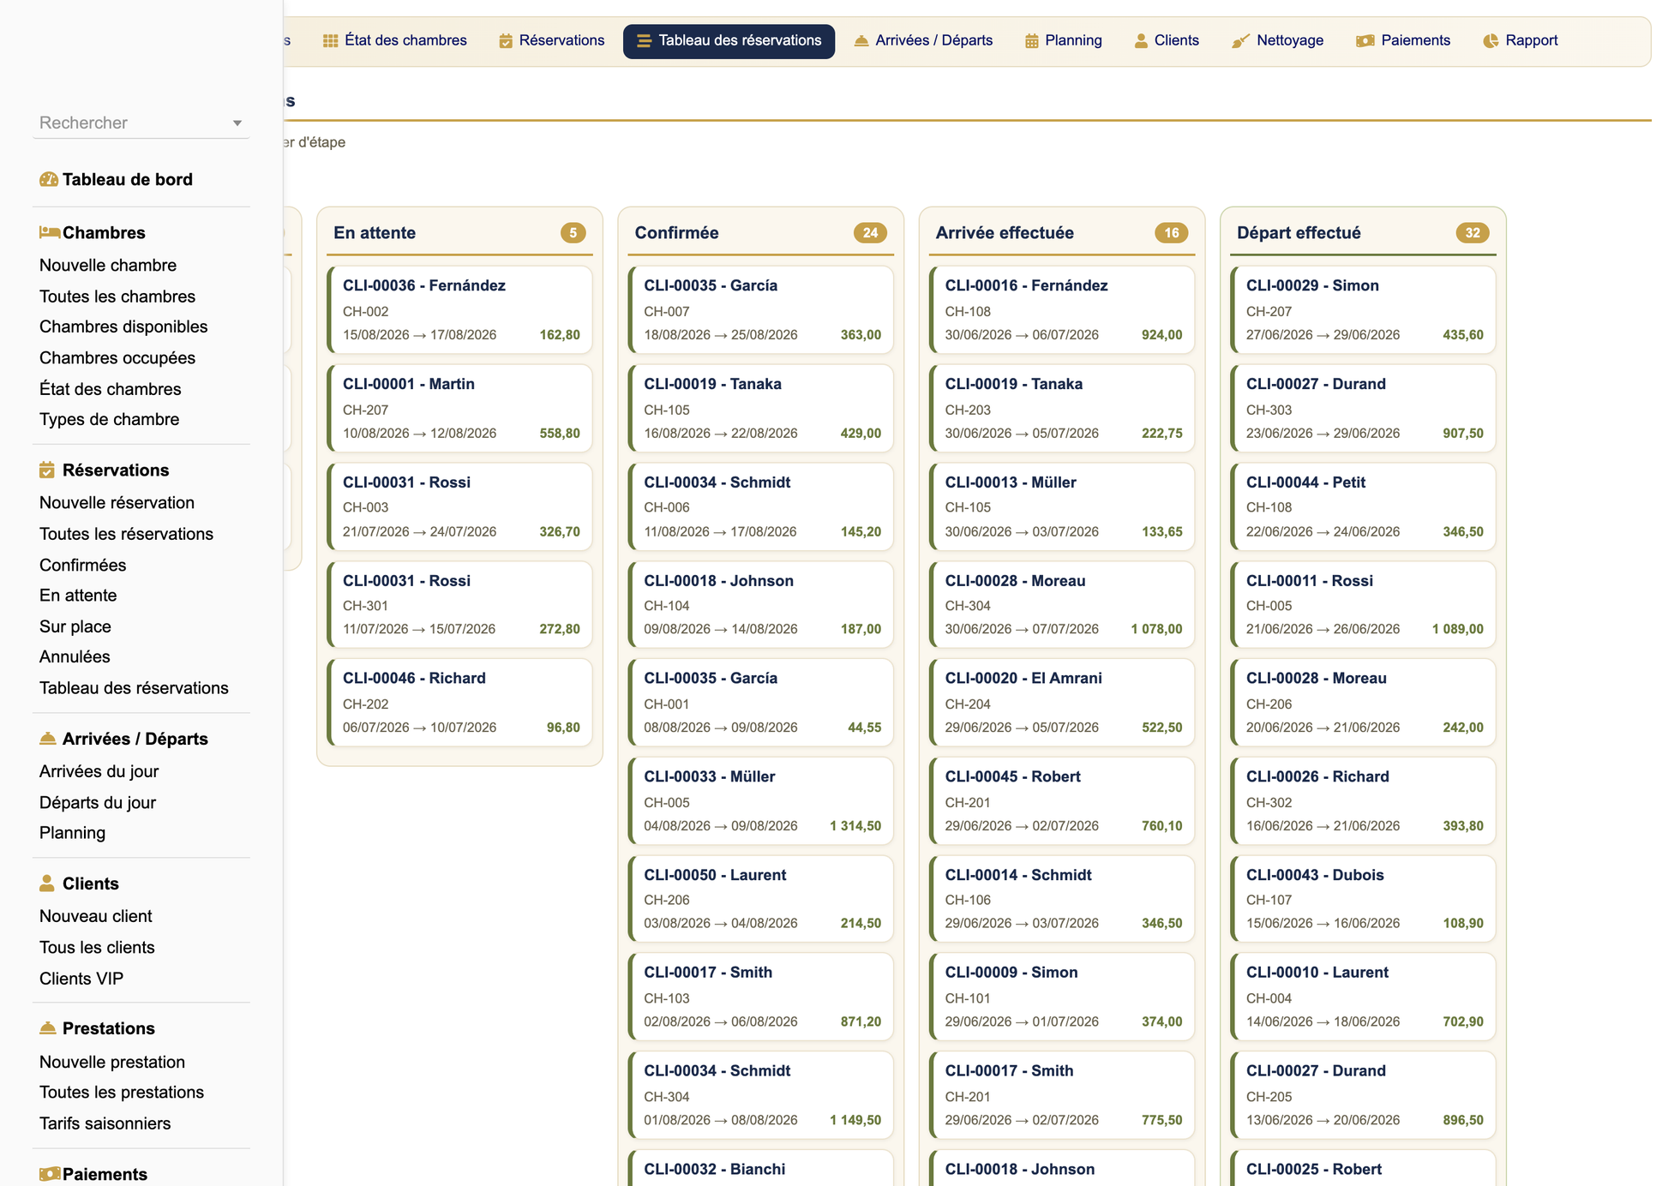Image resolution: width=1668 pixels, height=1186 pixels.
Task: Open Toutes les réservations link
Action: [126, 533]
